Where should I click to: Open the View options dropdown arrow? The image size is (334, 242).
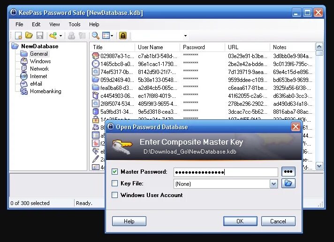(112, 36)
